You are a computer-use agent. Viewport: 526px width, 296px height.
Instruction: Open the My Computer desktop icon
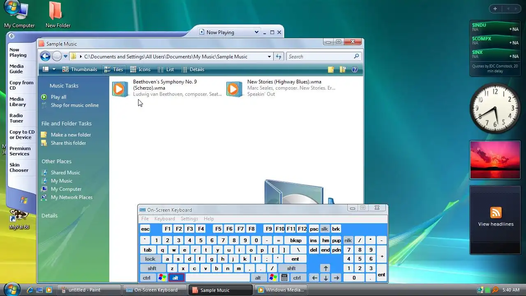click(19, 15)
